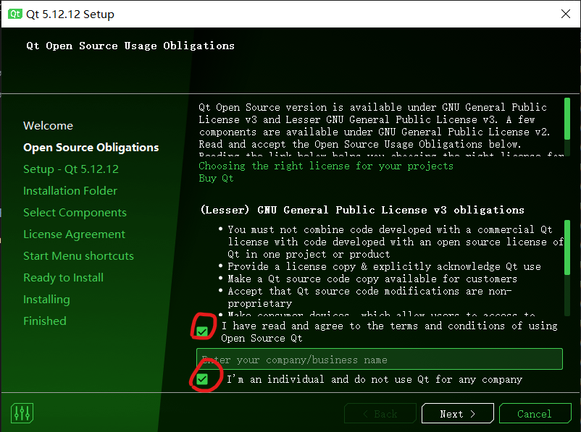Select Finished step in sidebar
The height and width of the screenshot is (432, 581).
(x=45, y=321)
